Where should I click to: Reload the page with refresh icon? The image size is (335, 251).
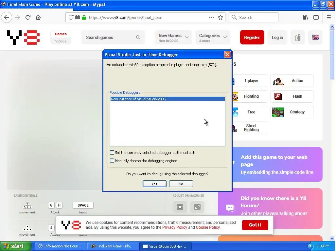(x=28, y=17)
